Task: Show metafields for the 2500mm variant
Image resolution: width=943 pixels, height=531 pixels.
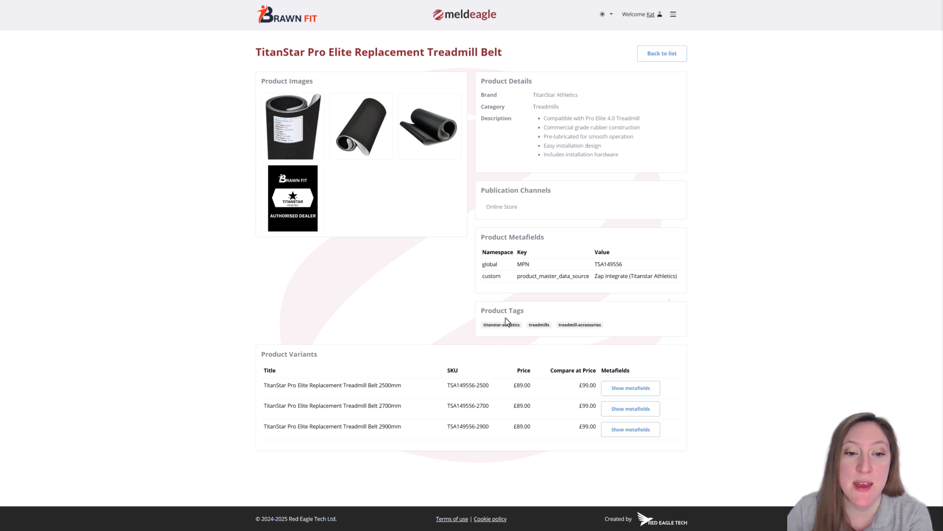Action: (630, 388)
